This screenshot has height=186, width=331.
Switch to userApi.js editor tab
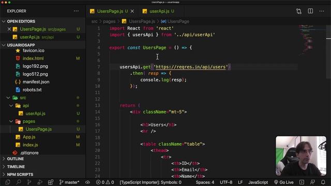point(159,11)
